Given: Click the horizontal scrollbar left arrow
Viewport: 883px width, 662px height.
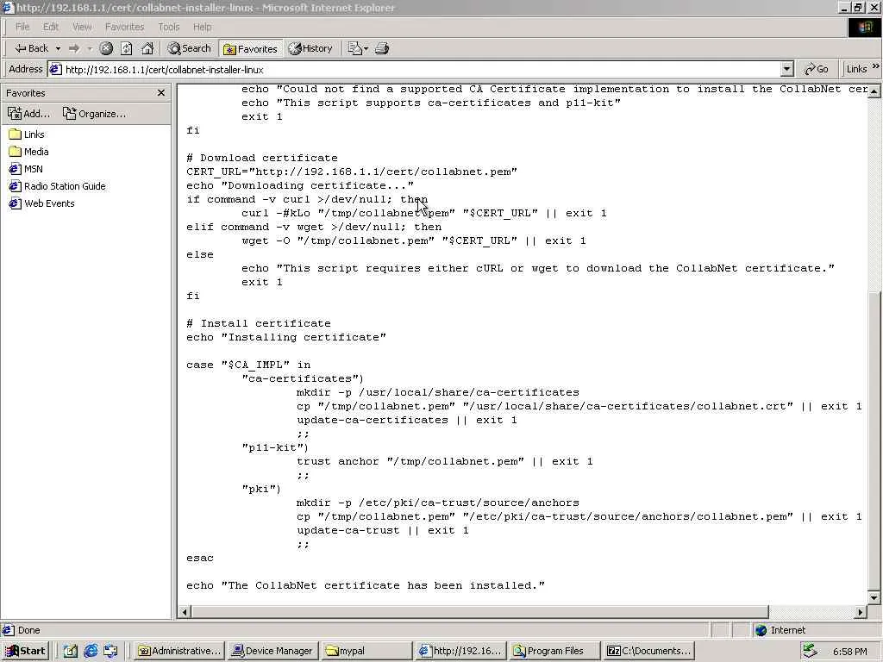Looking at the screenshot, I should 185,612.
